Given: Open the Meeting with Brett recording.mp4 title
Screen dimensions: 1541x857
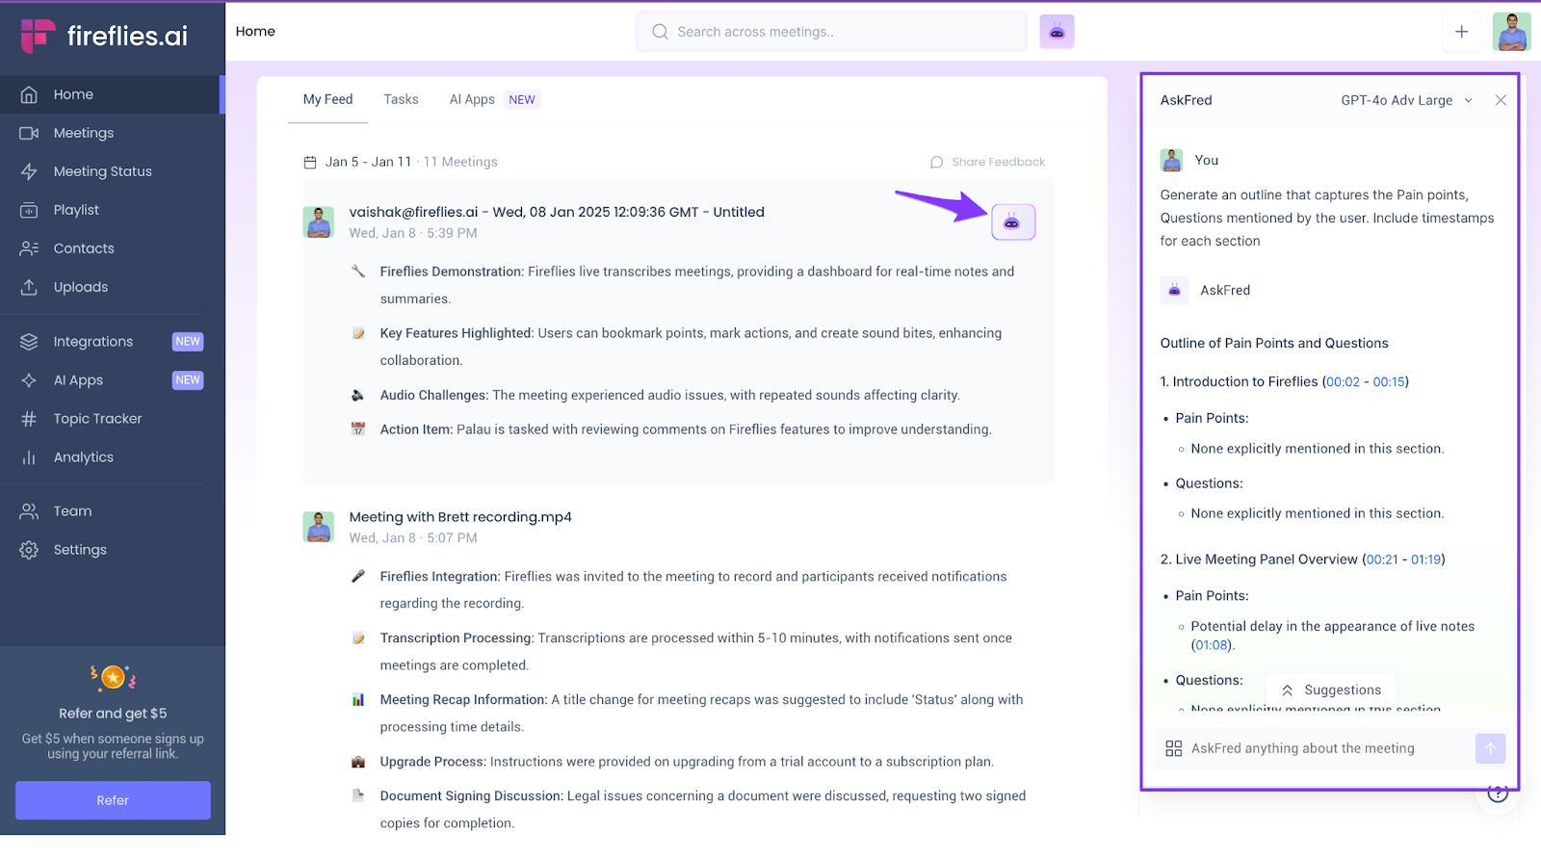Looking at the screenshot, I should [x=460, y=517].
